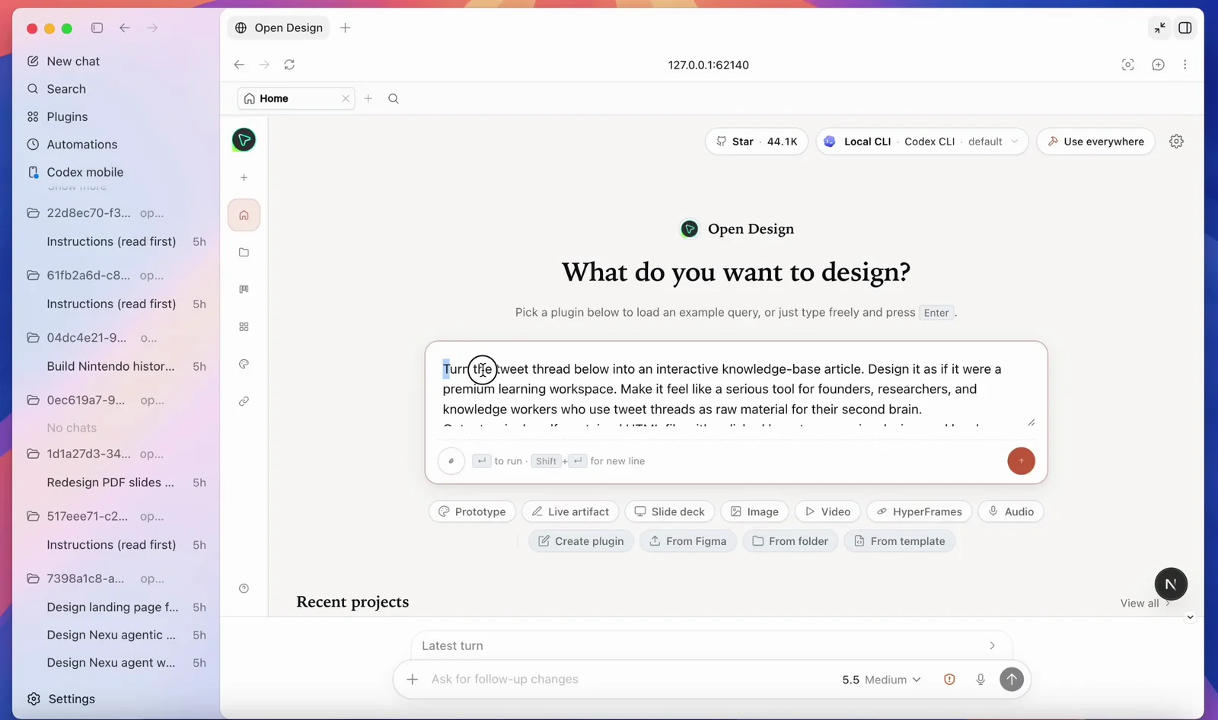Open the gear settings icon near Use everywhere

(1176, 142)
